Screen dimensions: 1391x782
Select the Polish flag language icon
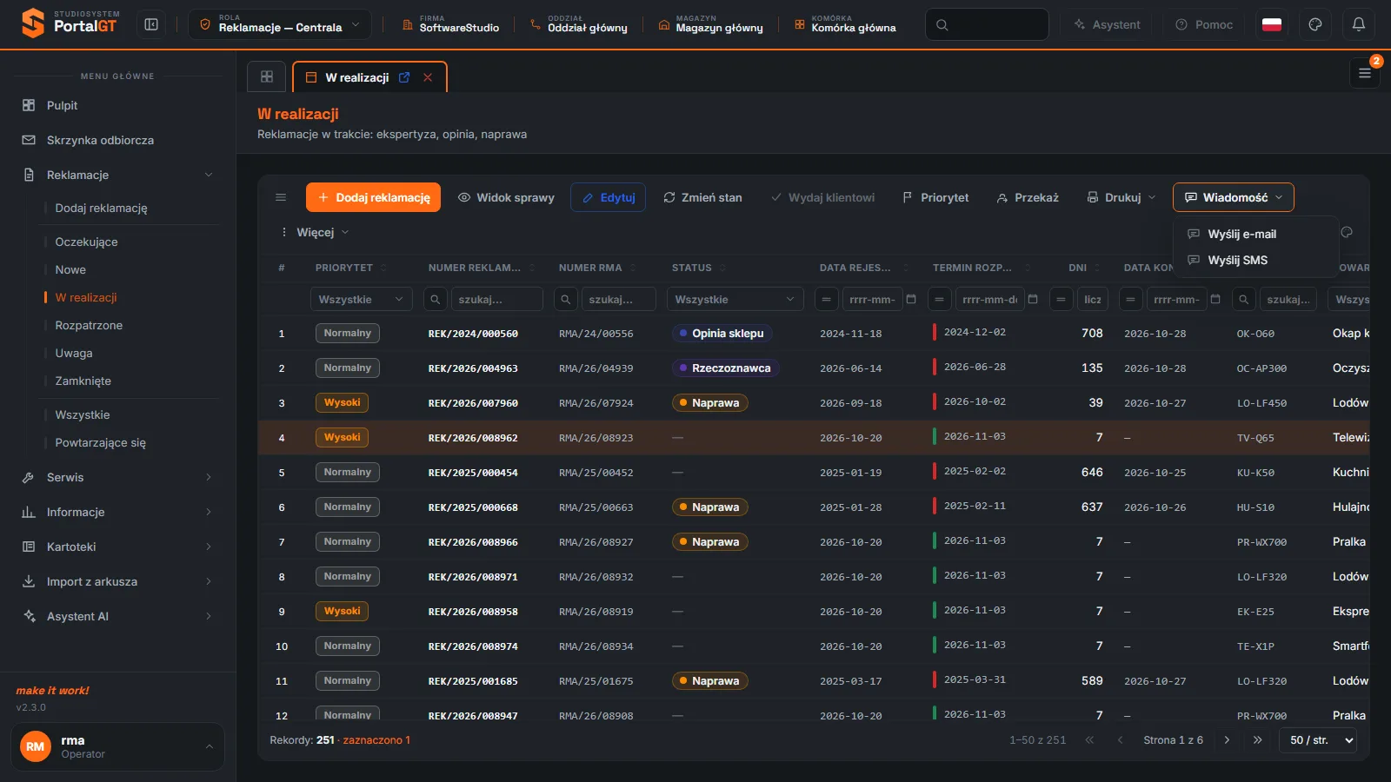click(1272, 24)
